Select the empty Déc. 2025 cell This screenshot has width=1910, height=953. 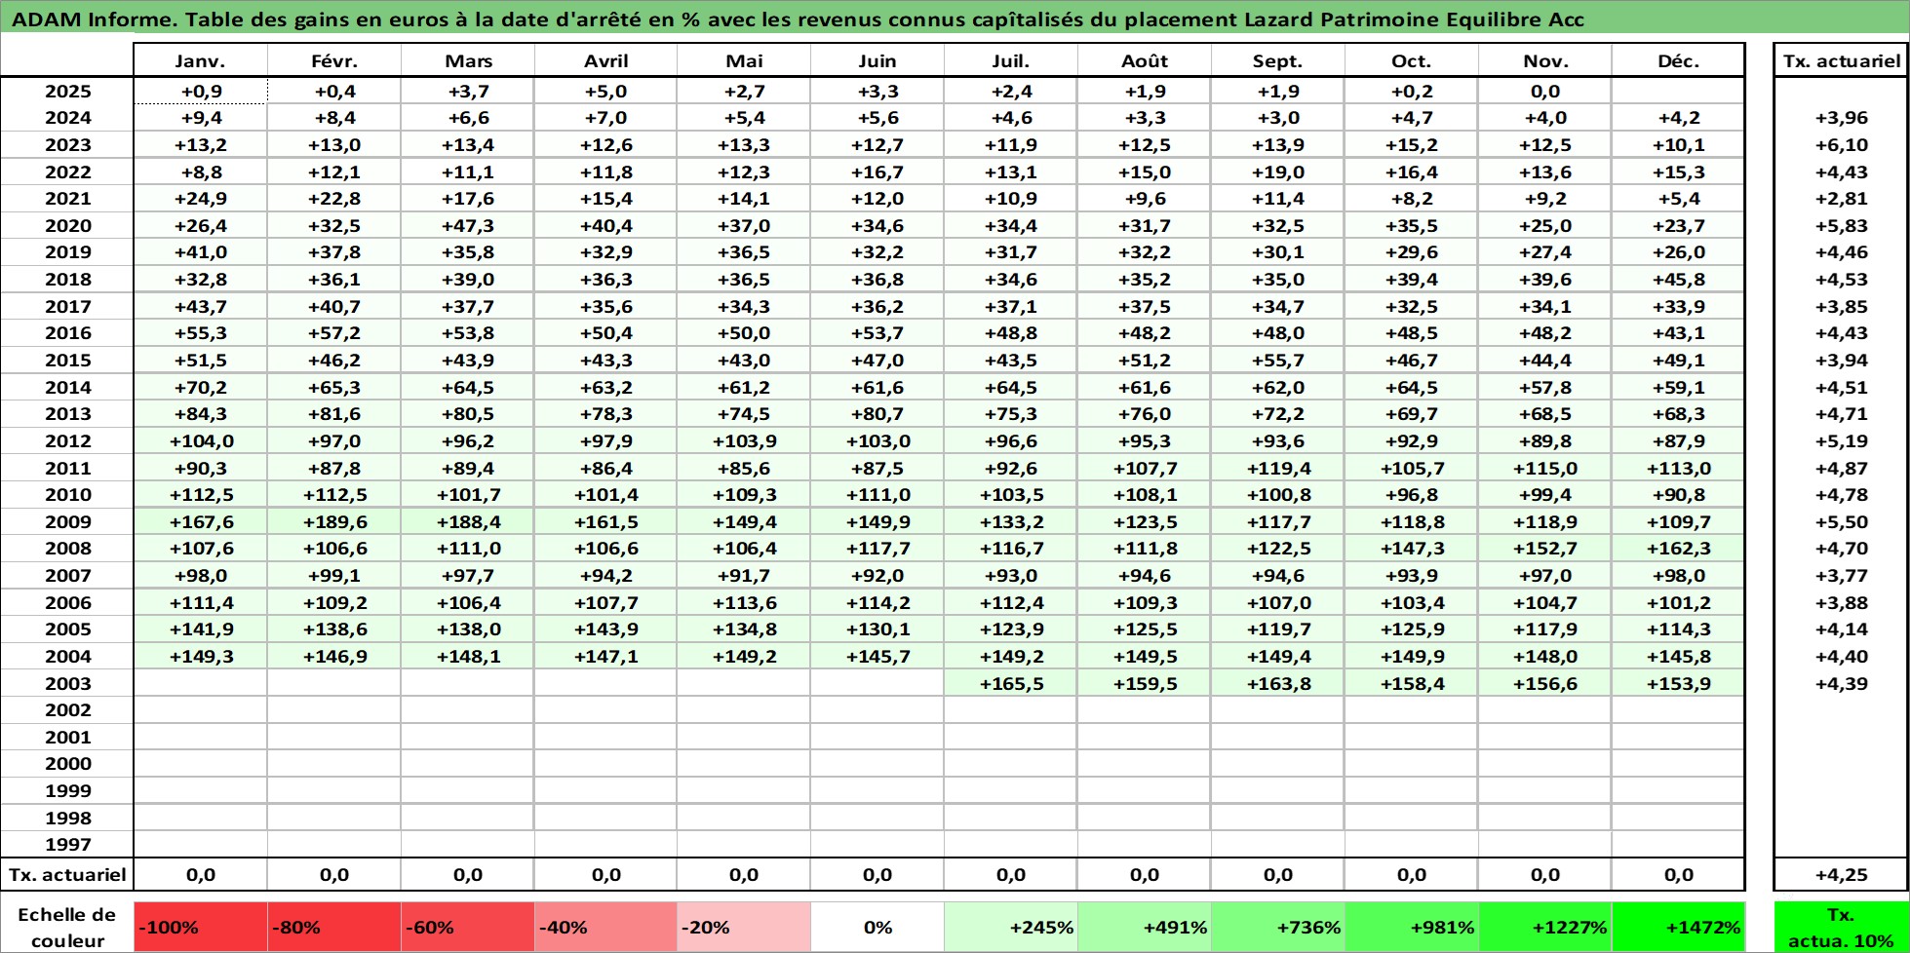1678,91
